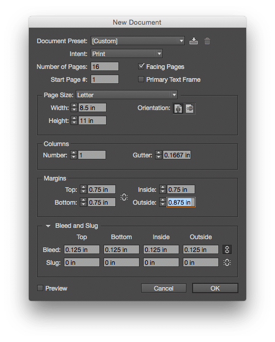Toggle the margins link chain icon
Viewport: 275px width, 342px height.
124,197
